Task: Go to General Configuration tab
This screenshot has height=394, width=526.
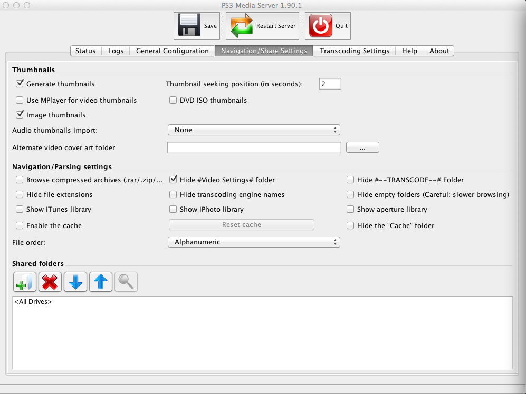Action: [x=173, y=51]
